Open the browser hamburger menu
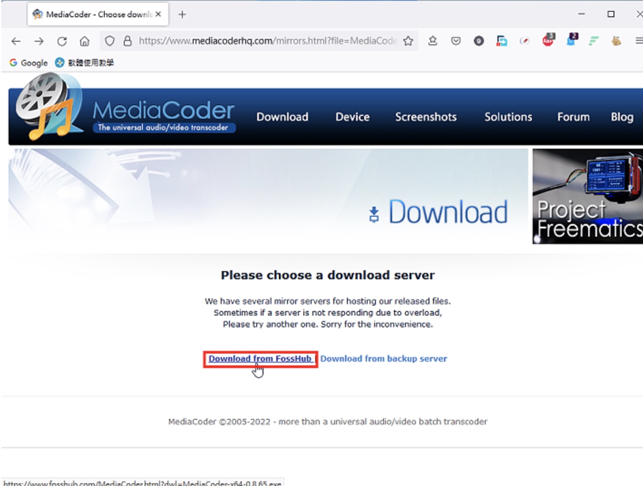The height and width of the screenshot is (486, 643). [638, 41]
